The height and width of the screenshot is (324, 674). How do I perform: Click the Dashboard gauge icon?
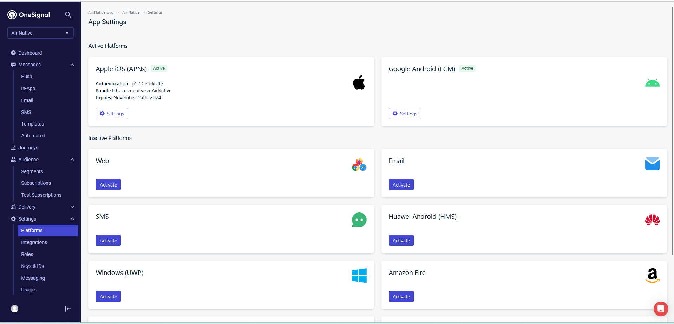tap(13, 53)
